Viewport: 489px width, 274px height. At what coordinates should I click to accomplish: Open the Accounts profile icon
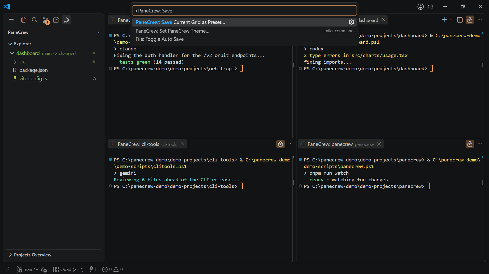(420, 7)
